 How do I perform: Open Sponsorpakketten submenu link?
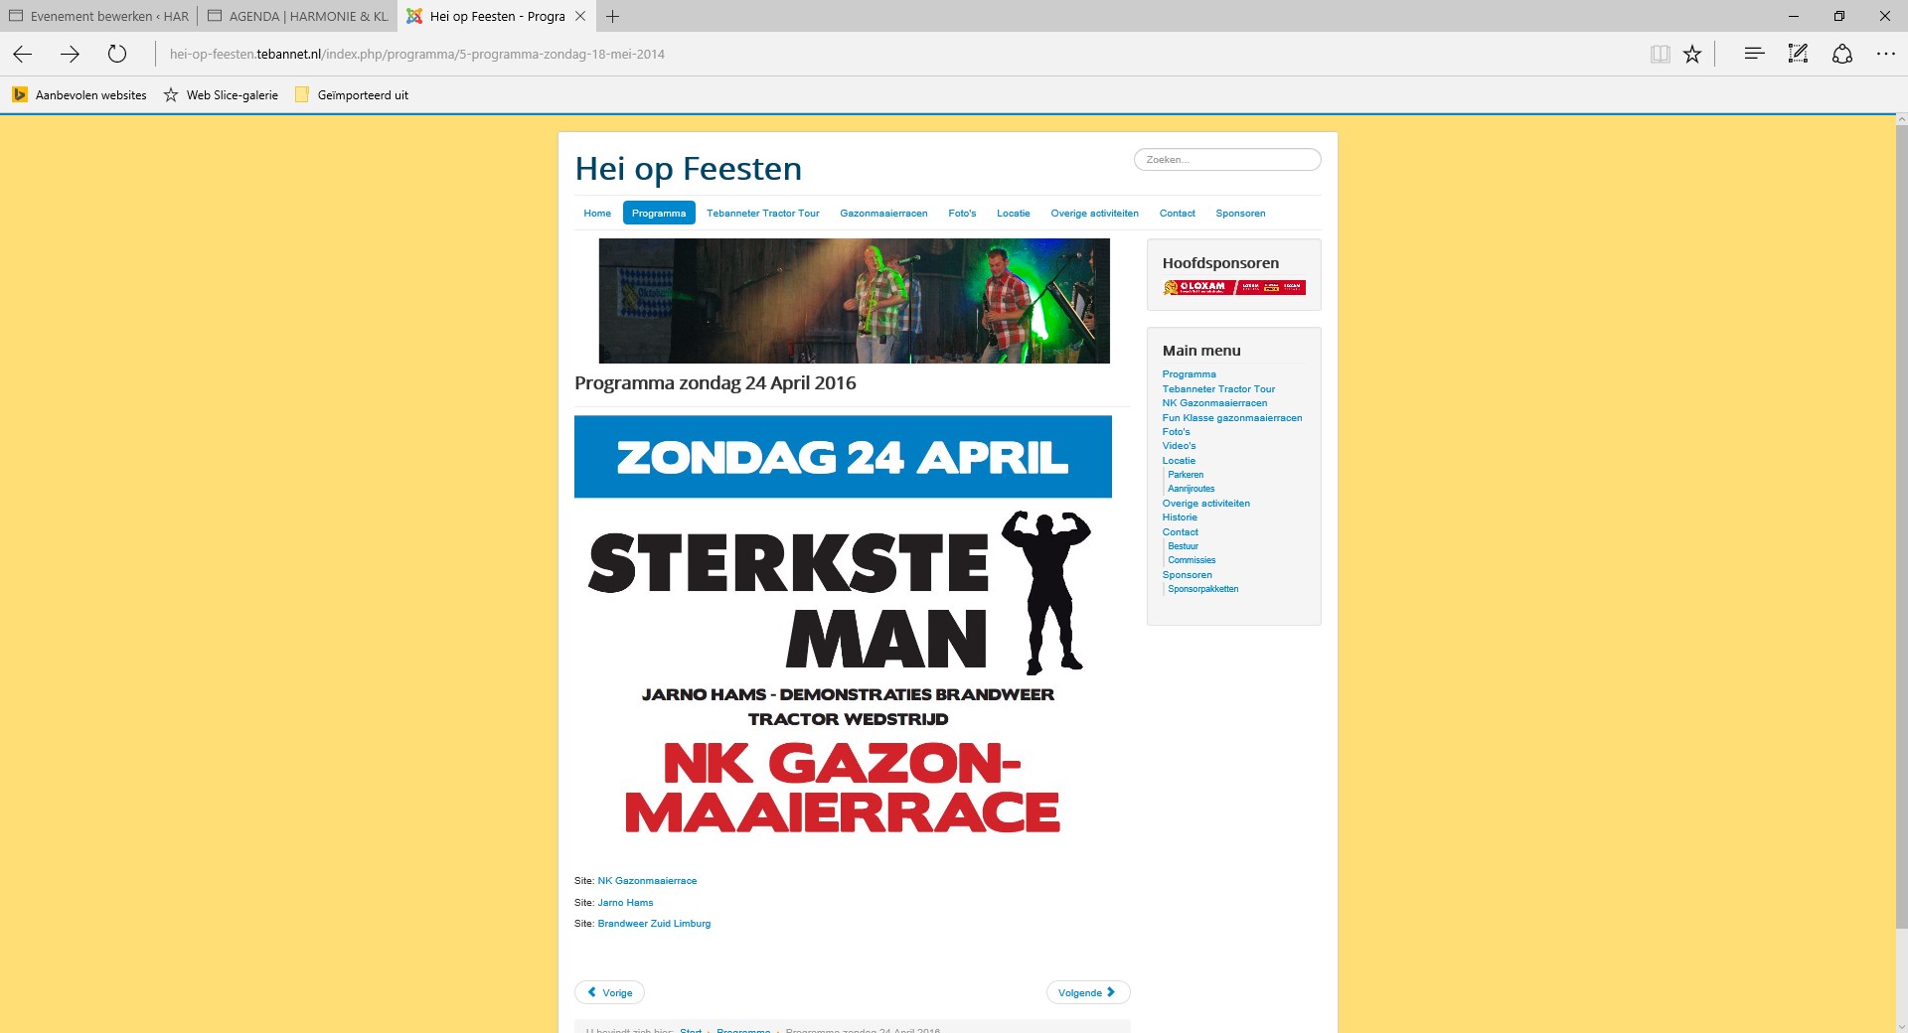point(1203,589)
